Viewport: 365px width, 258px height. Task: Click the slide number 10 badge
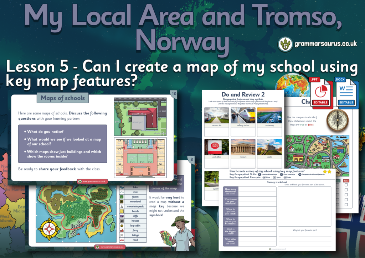coord(174,94)
